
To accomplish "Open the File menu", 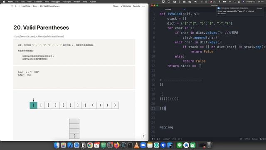I will click(x=17, y=2).
